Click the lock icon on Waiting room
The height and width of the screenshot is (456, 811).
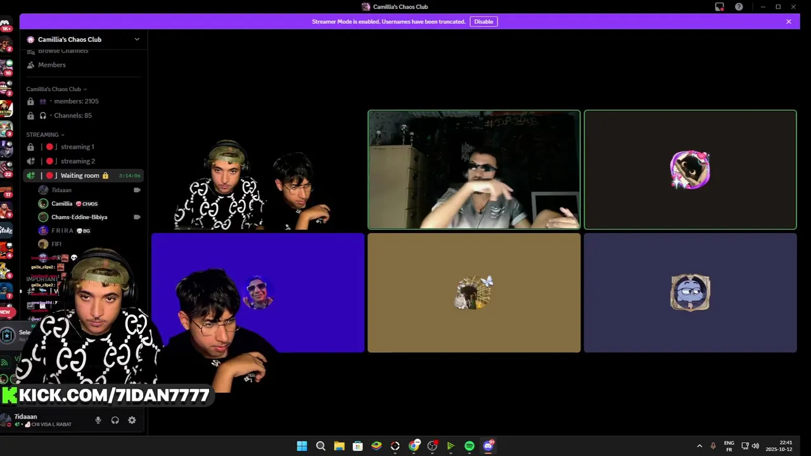tap(105, 175)
